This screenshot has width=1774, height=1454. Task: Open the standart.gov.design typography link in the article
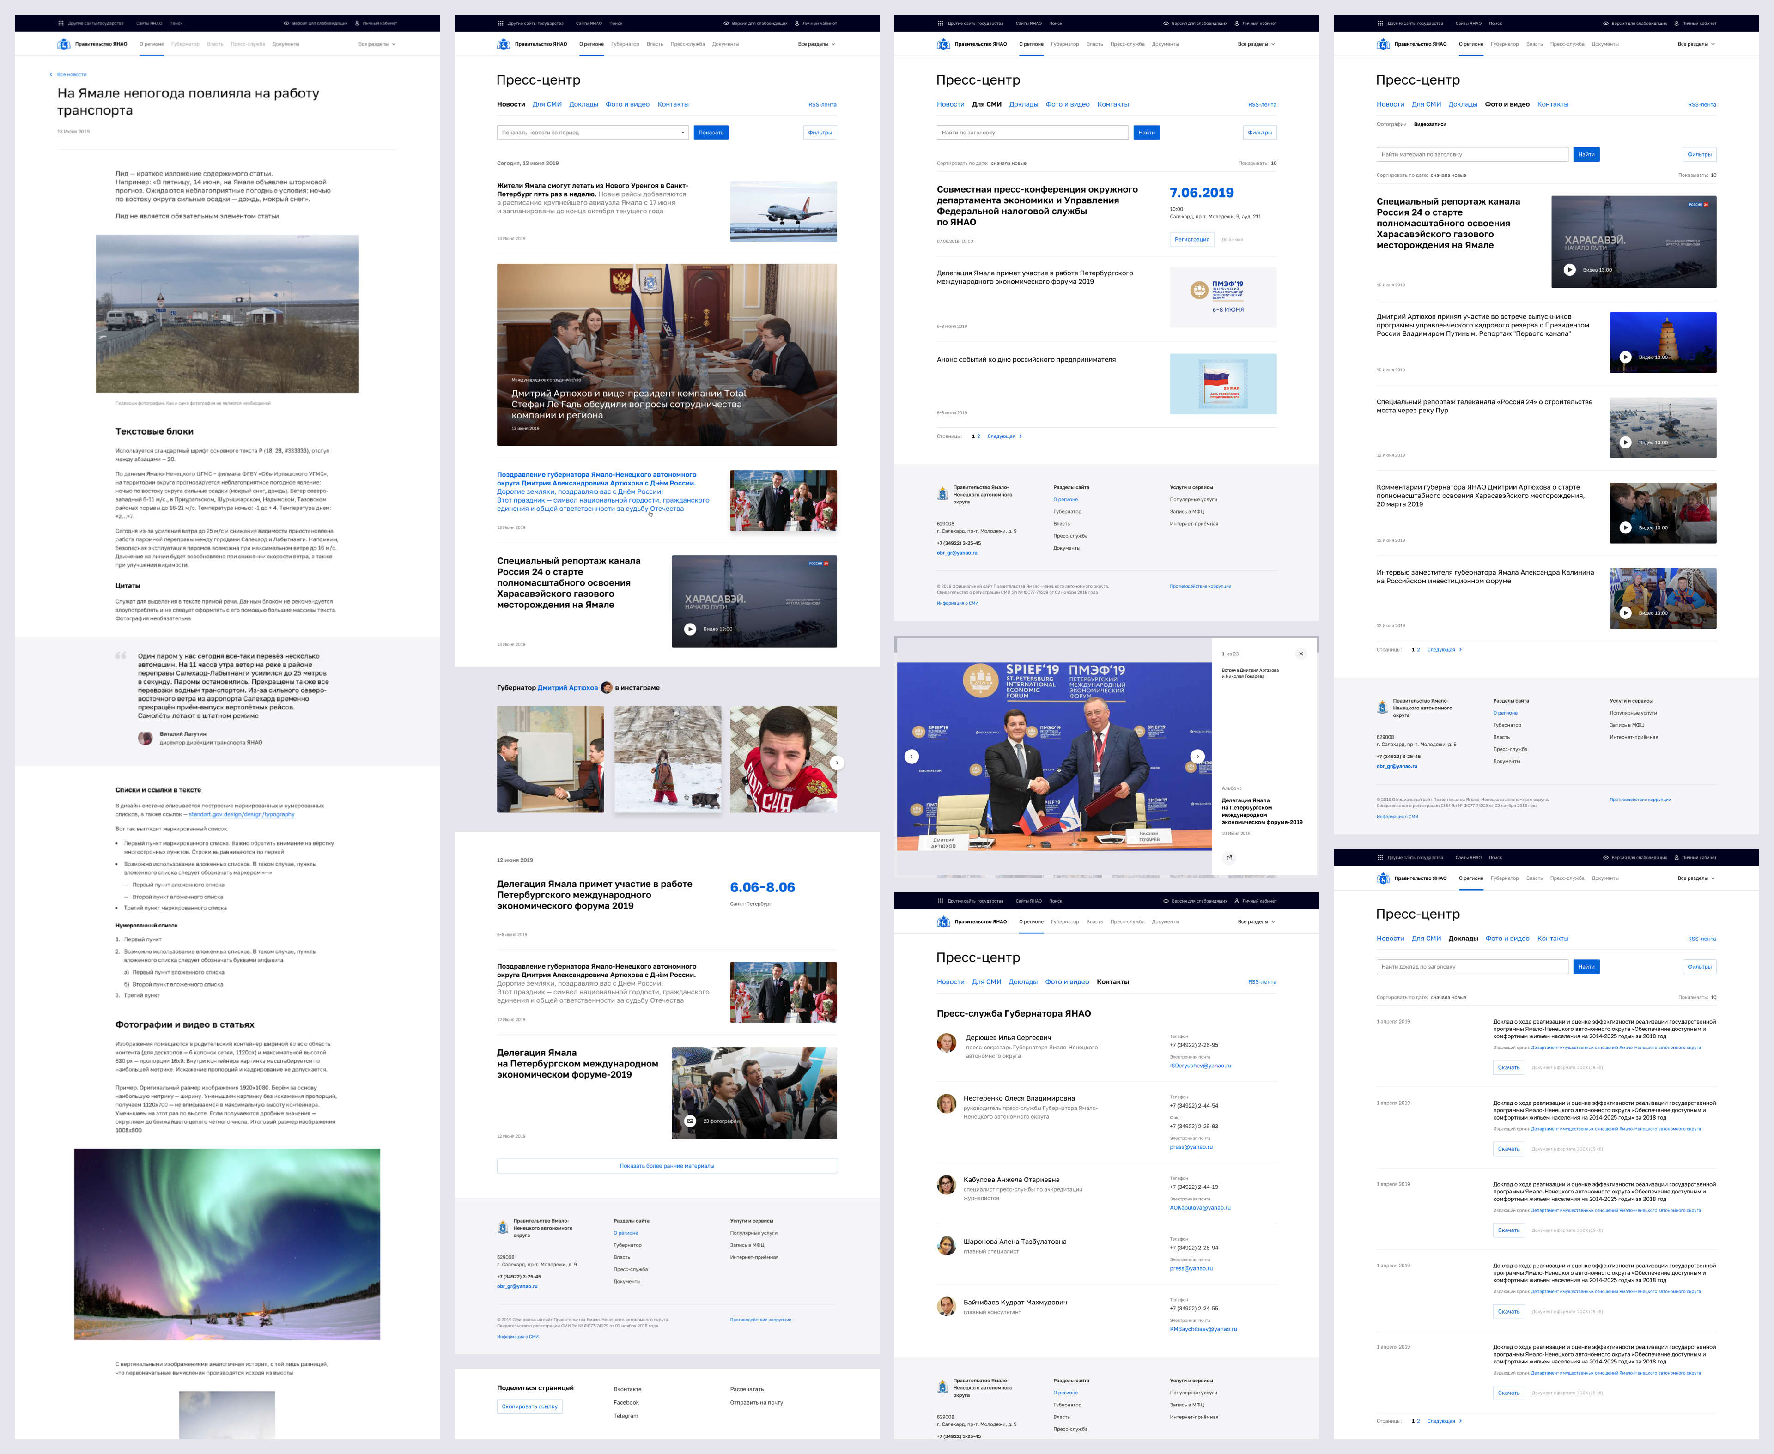241,814
